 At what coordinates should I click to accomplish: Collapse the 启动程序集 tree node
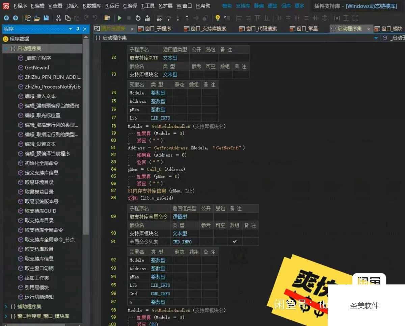(6, 48)
